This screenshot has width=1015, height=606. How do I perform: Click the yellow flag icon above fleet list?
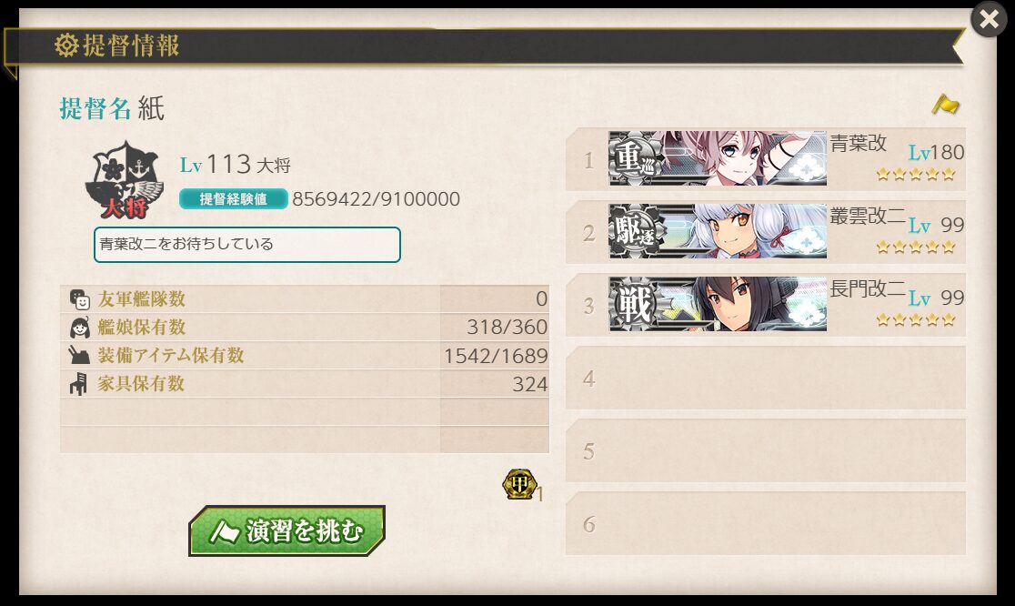point(945,105)
